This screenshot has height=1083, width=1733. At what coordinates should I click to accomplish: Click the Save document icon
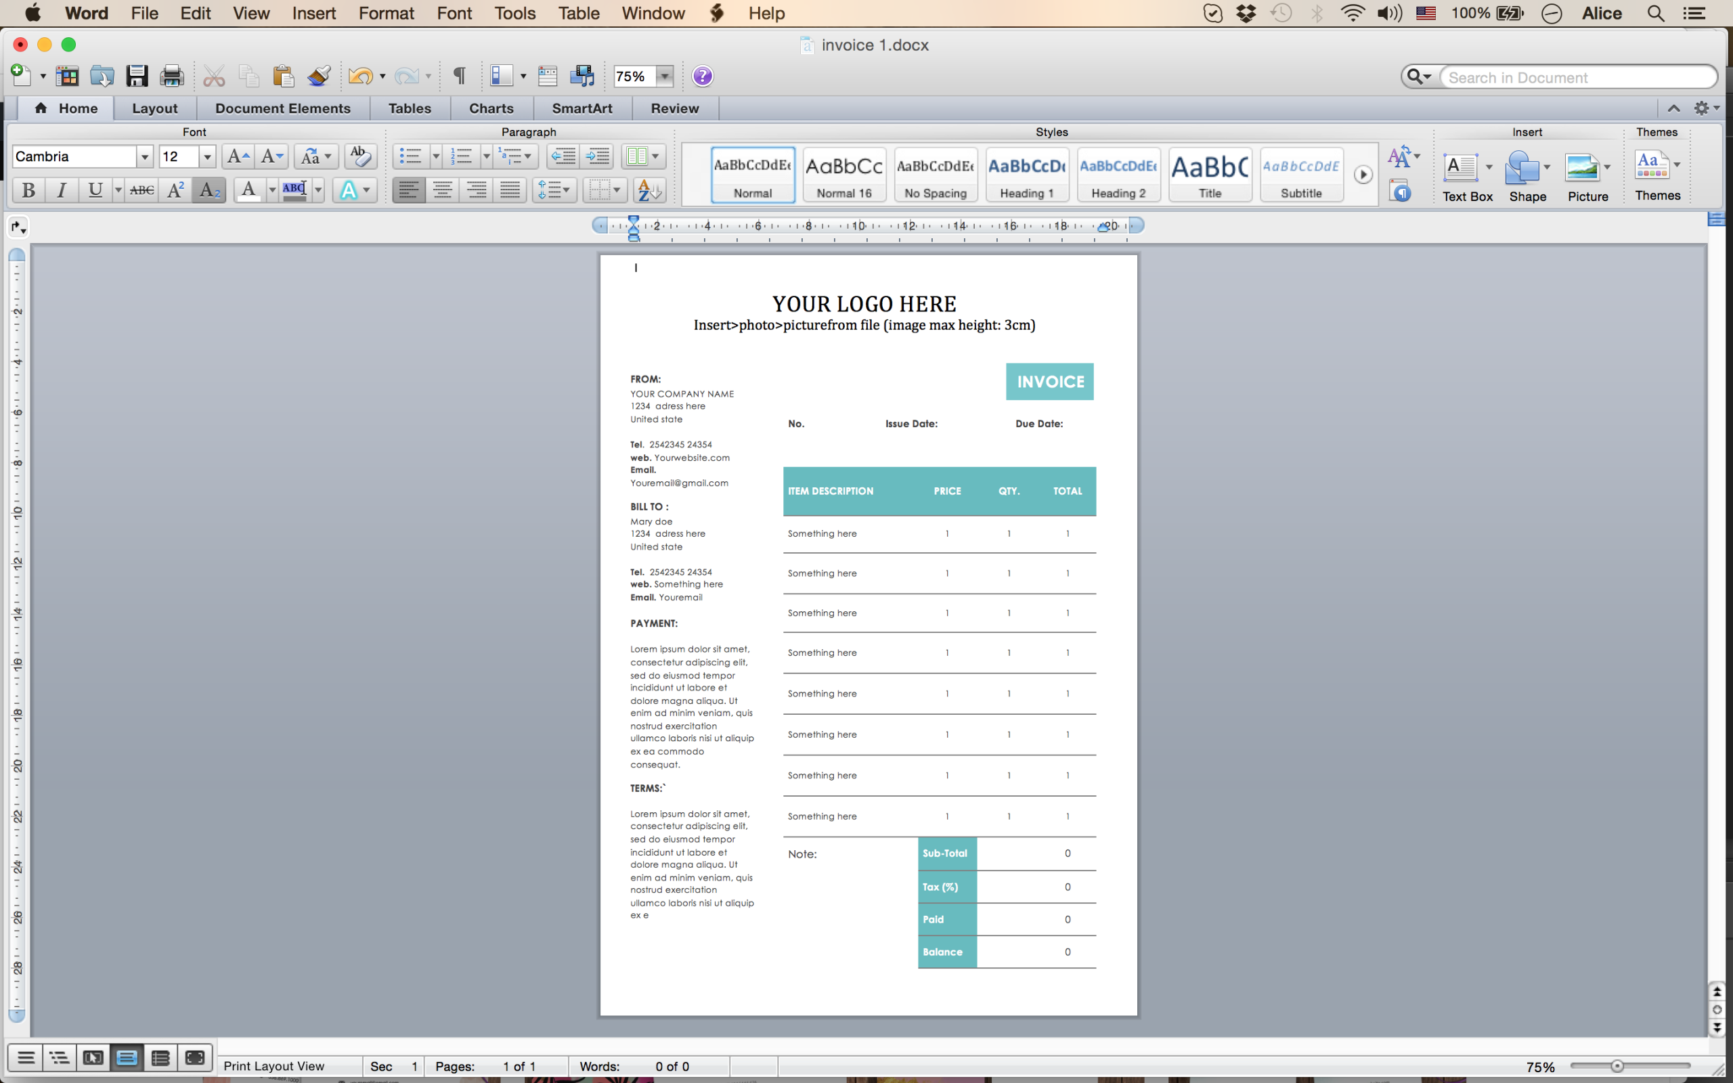[x=136, y=76]
